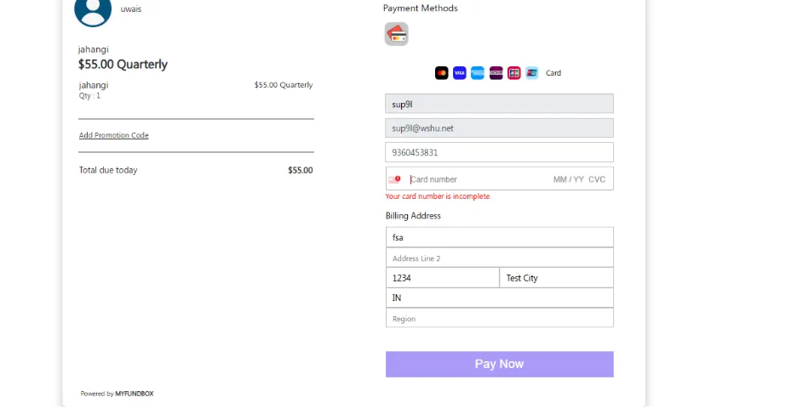Click the bold $55.00 total amount
Screen dimensions: 797x408
(x=301, y=170)
